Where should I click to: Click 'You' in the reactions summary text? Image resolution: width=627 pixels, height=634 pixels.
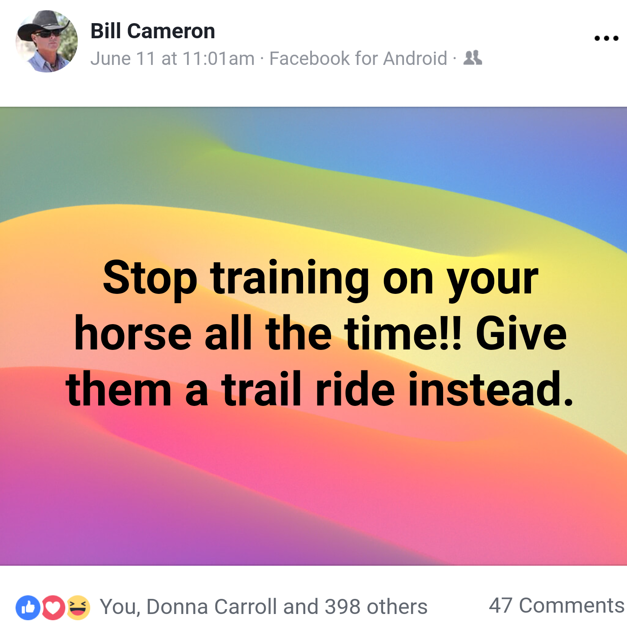(x=118, y=607)
